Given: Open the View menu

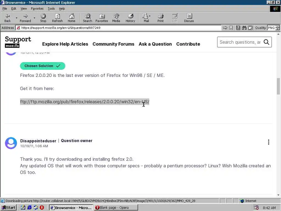Looking at the screenshot, I should coord(24,9).
